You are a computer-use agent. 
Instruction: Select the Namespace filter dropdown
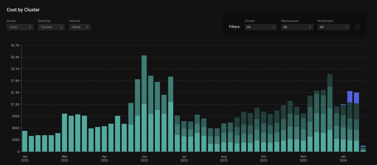(x=297, y=27)
